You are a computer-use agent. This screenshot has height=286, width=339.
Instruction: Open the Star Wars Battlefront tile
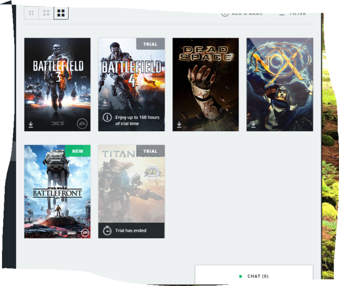tap(57, 191)
